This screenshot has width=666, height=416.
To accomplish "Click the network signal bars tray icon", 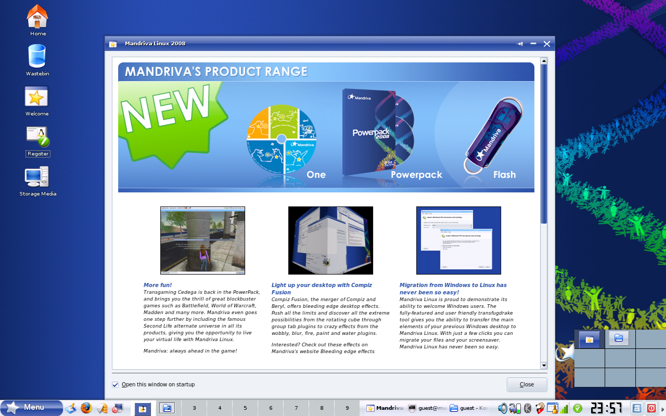I will pos(564,409).
